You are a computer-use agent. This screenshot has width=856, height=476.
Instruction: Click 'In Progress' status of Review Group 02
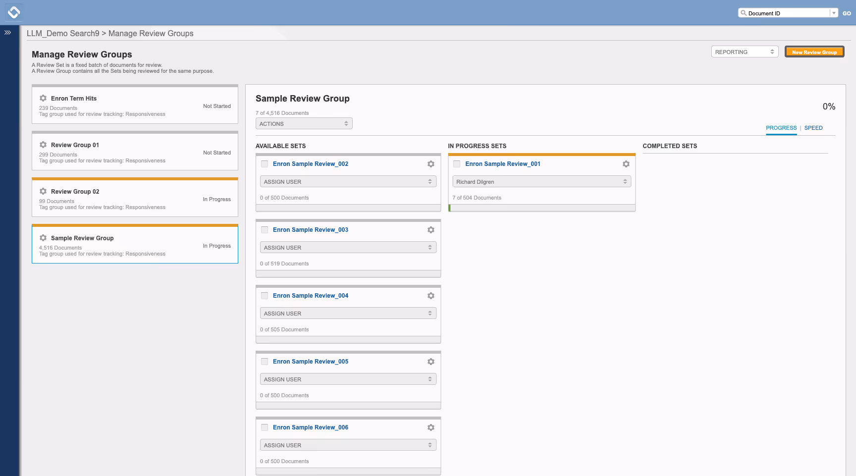coord(217,199)
